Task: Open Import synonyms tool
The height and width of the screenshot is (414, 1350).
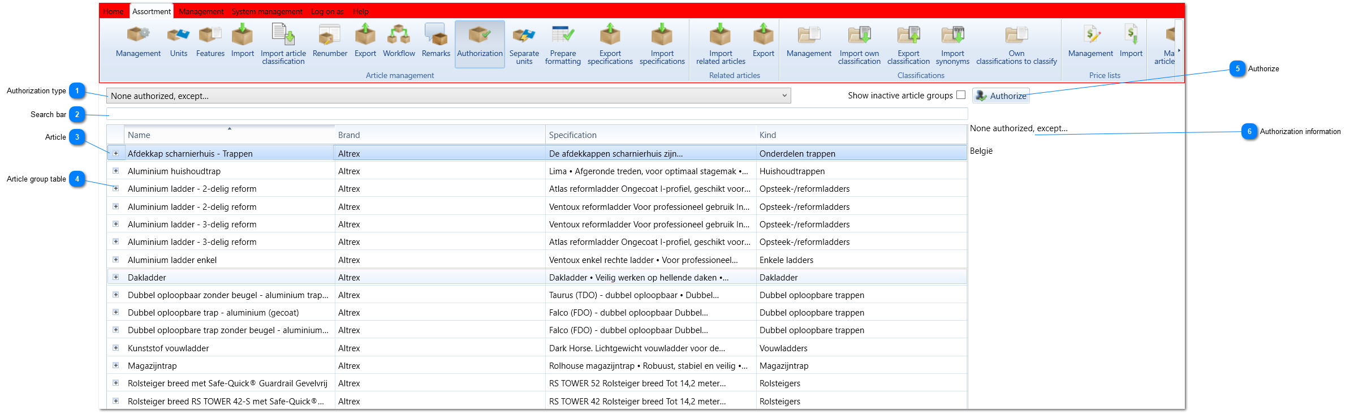Action: click(x=952, y=44)
